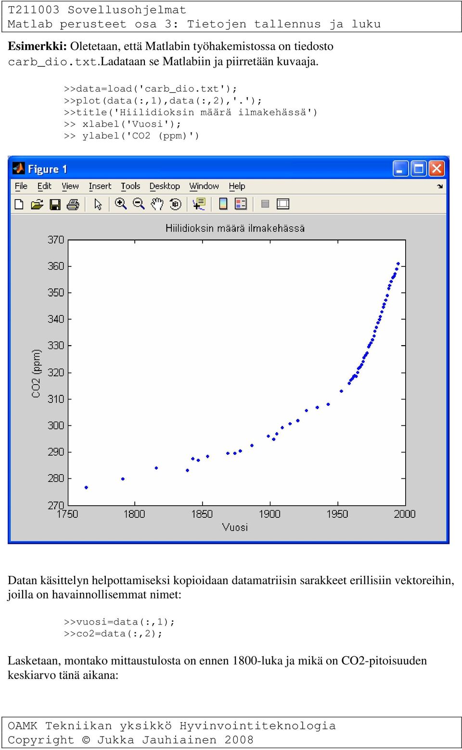Image resolution: width=462 pixels, height=750 pixels.
Task: Click the y-axis label 'CO2 (ppm)'
Action: click(37, 374)
